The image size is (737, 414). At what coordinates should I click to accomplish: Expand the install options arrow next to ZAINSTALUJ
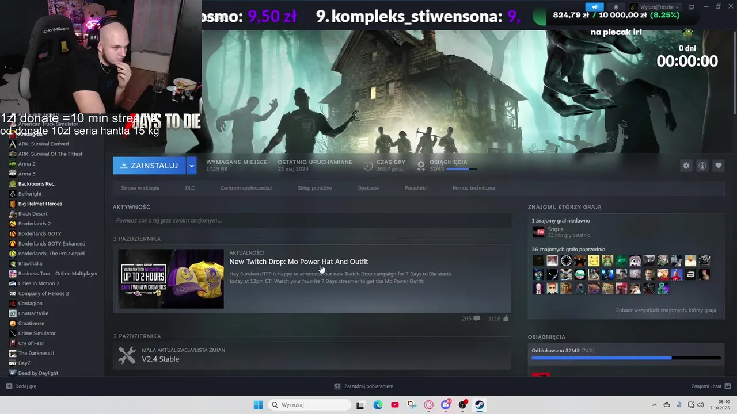click(192, 166)
